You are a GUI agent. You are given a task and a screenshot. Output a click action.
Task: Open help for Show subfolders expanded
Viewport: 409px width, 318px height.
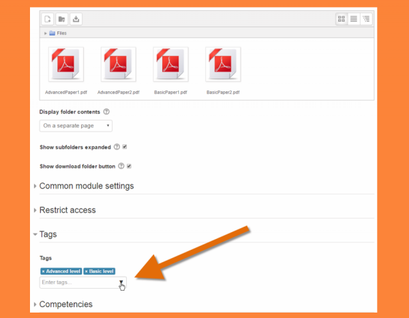pos(117,146)
